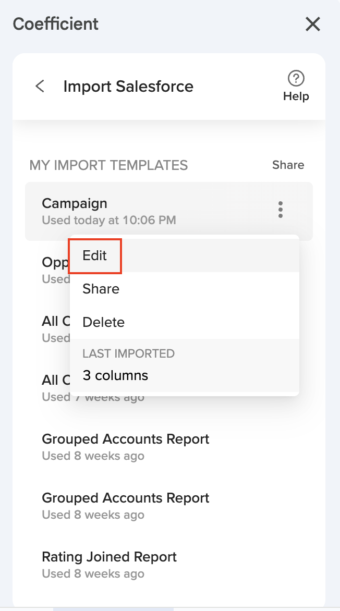The image size is (340, 611).
Task: Select Share in the Campaign popup menu
Action: (x=101, y=289)
